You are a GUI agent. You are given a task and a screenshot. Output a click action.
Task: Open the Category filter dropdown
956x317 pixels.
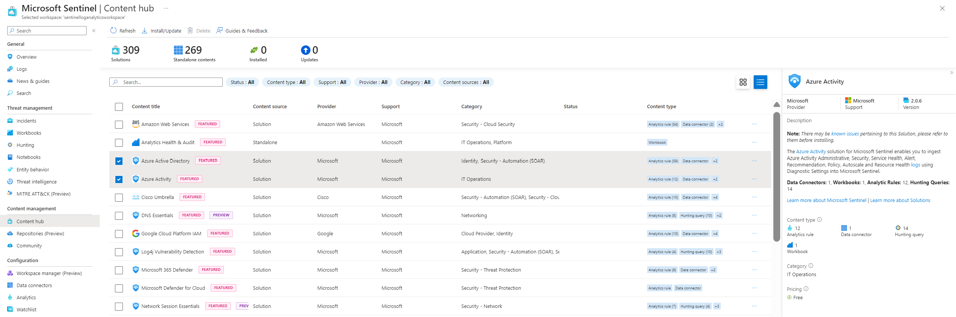point(415,82)
